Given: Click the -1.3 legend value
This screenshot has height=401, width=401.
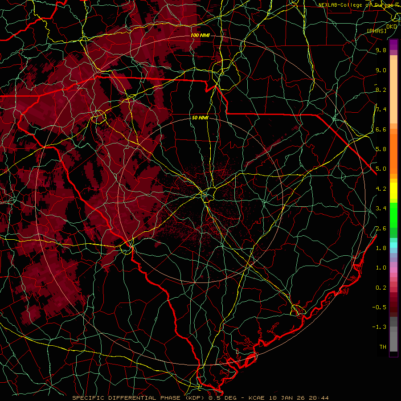Looking at the screenshot, I should (x=379, y=327).
